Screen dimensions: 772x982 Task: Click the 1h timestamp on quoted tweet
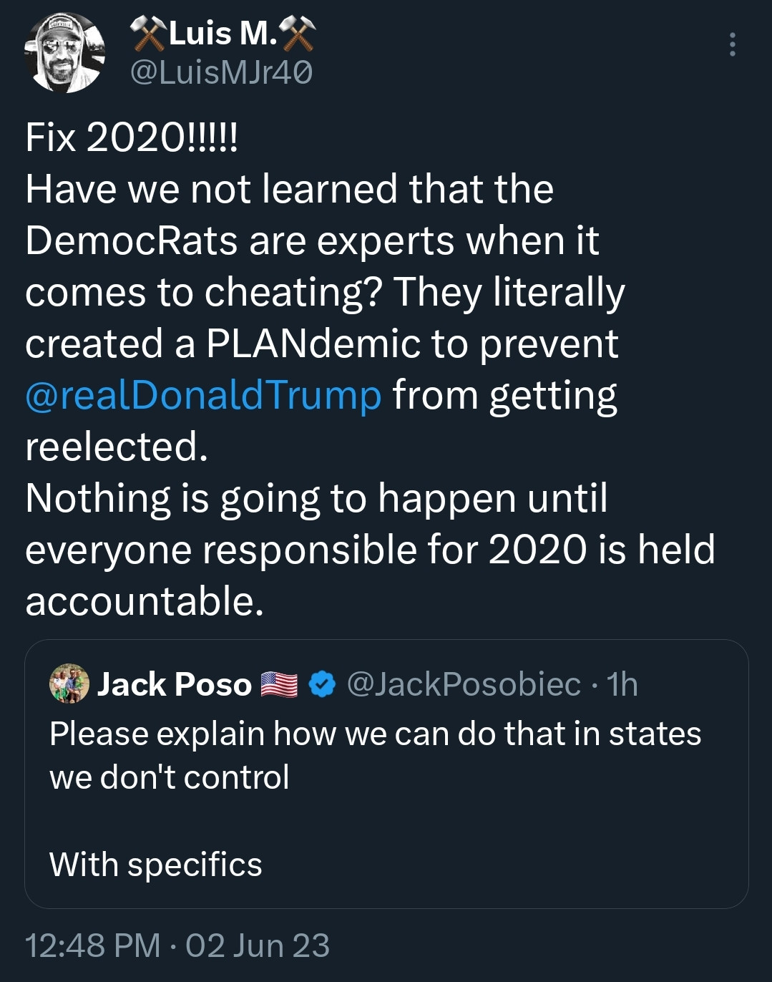622,685
